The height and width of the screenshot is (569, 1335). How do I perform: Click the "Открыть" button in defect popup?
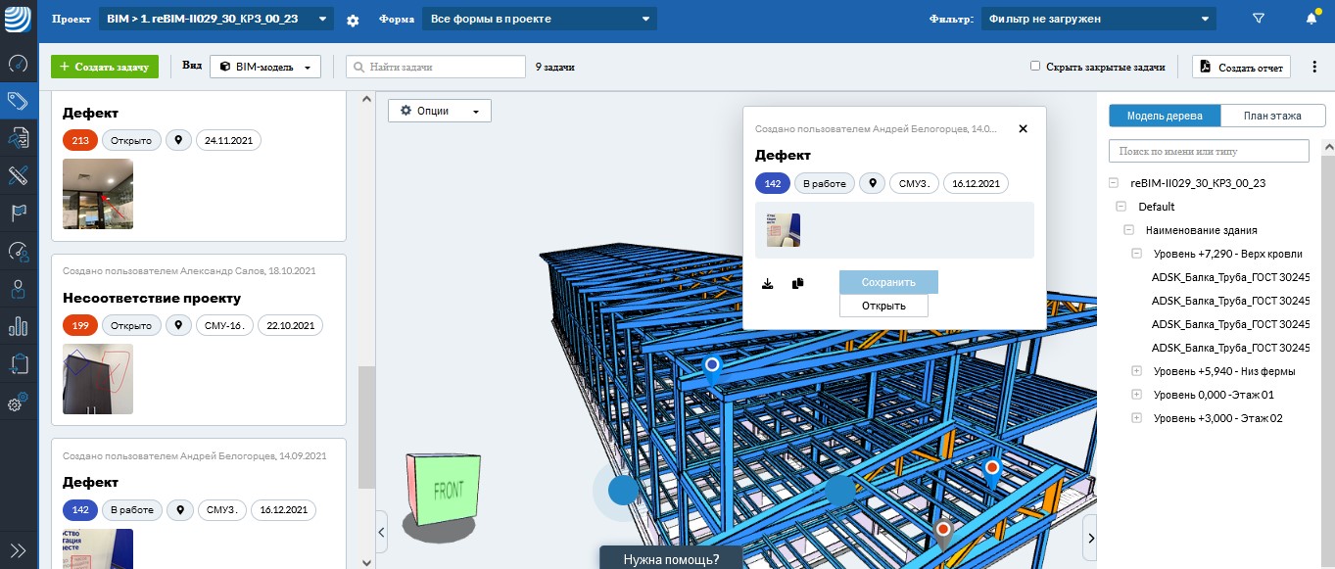(x=883, y=306)
